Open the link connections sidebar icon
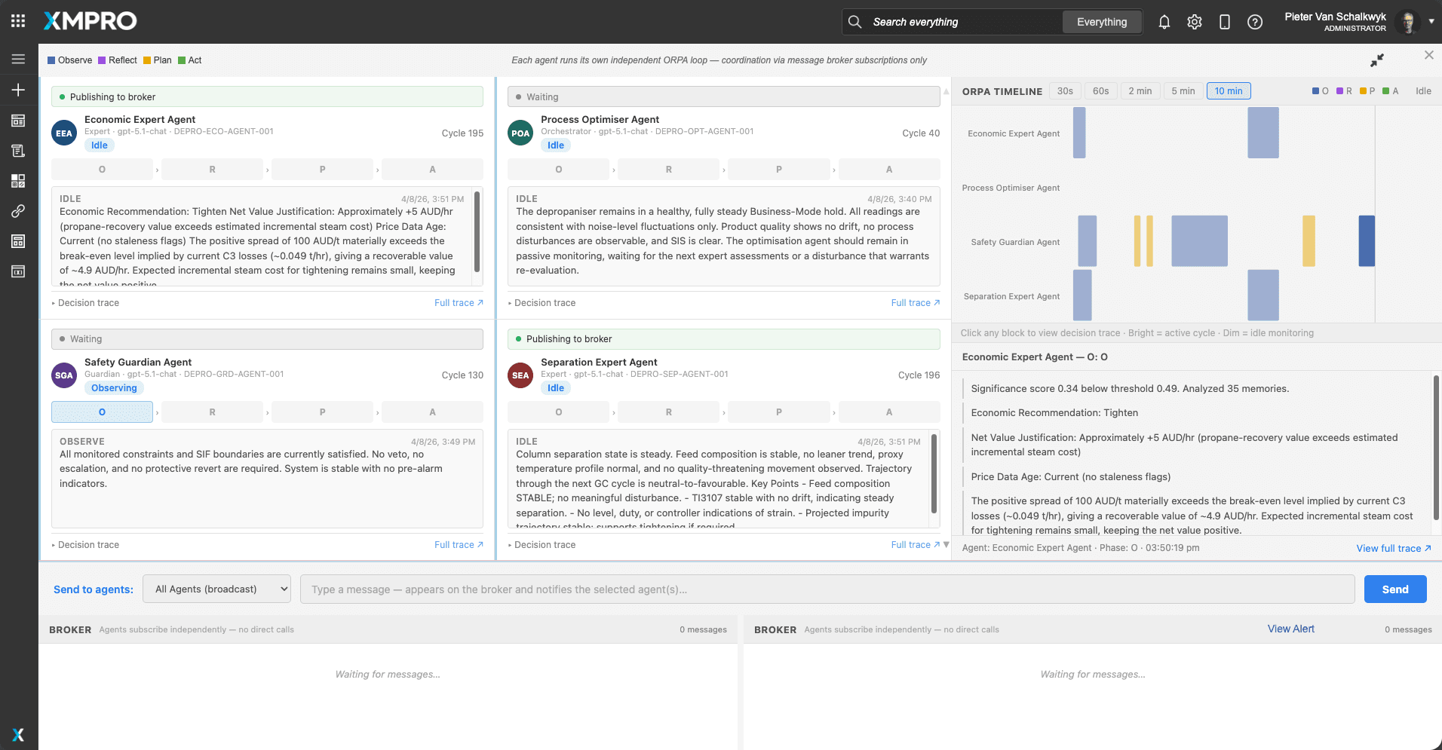 [x=18, y=211]
